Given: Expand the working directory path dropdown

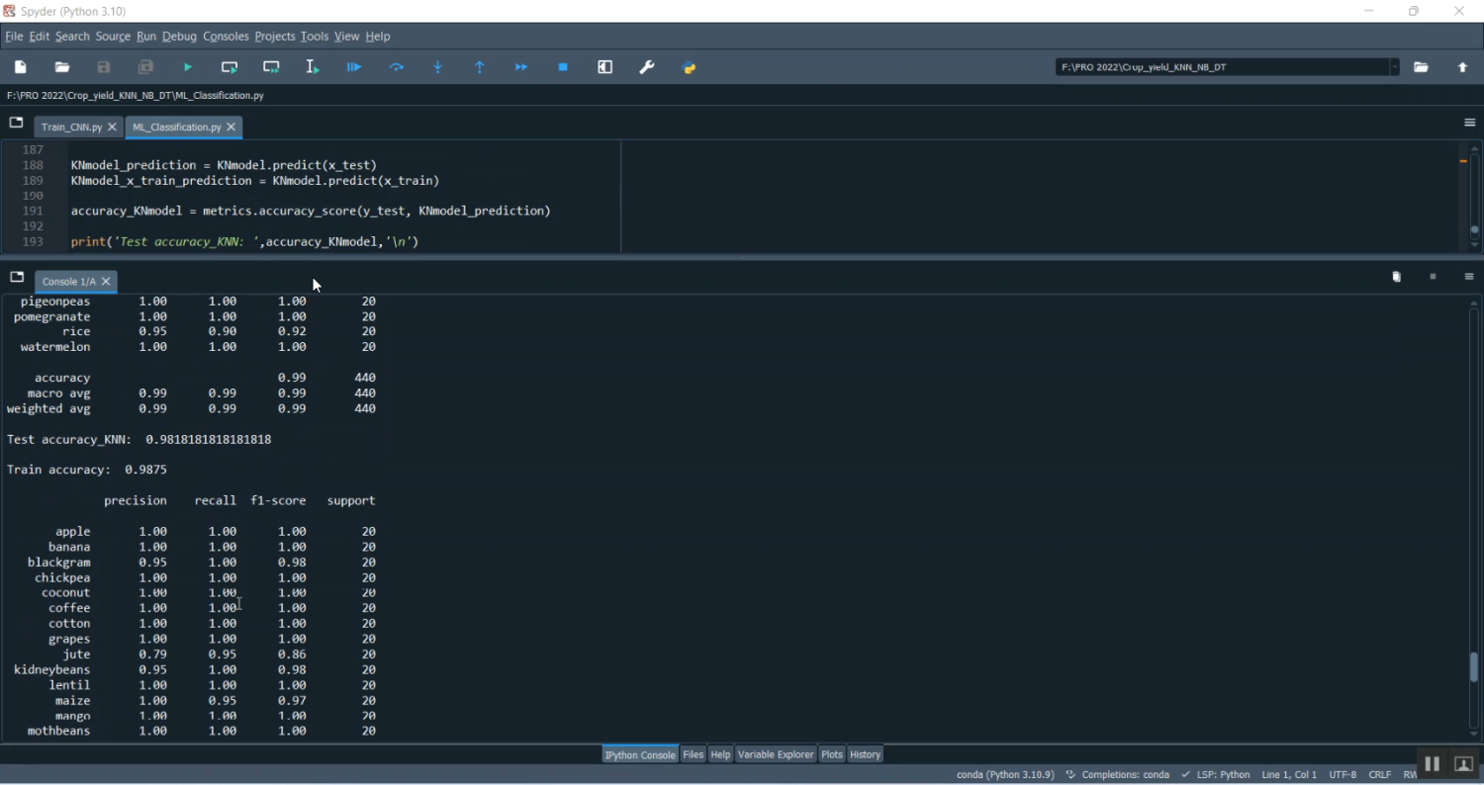Looking at the screenshot, I should 1394,67.
